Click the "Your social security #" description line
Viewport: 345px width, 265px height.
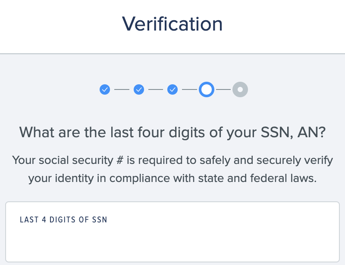pyautogui.click(x=172, y=160)
